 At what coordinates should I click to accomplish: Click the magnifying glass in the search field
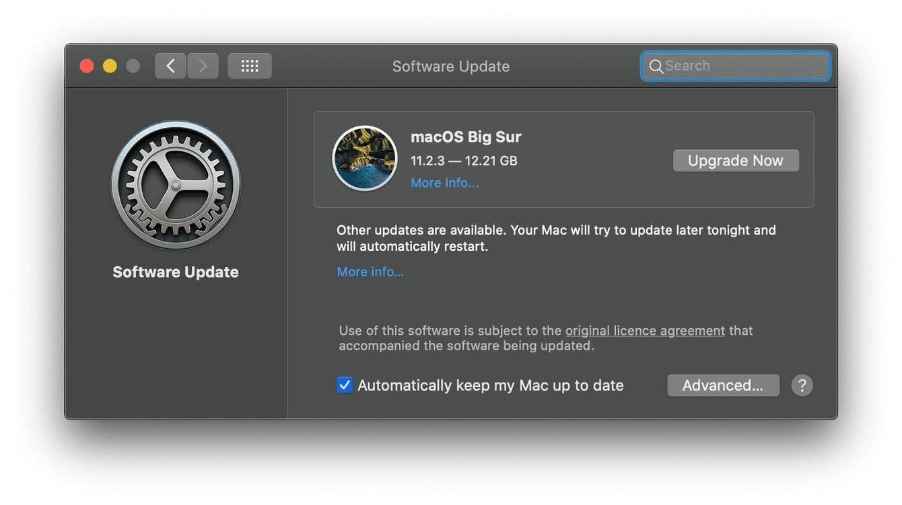click(x=656, y=66)
